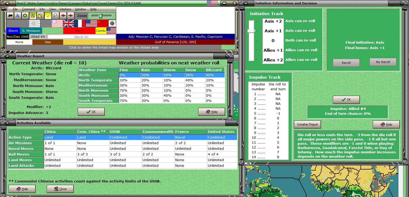This screenshot has height=197, width=409.
Task: Open Help in the Initiative Information window
Action: click(x=386, y=125)
